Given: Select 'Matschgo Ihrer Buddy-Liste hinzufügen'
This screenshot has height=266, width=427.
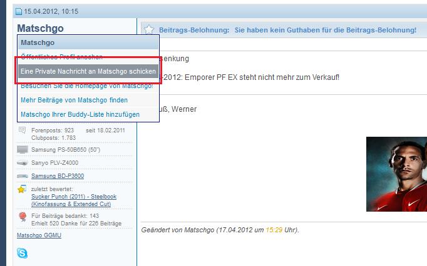Looking at the screenshot, I should click(80, 114).
